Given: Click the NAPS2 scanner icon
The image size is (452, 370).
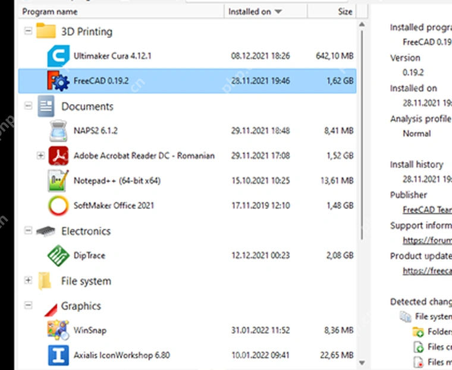Looking at the screenshot, I should 58,131.
